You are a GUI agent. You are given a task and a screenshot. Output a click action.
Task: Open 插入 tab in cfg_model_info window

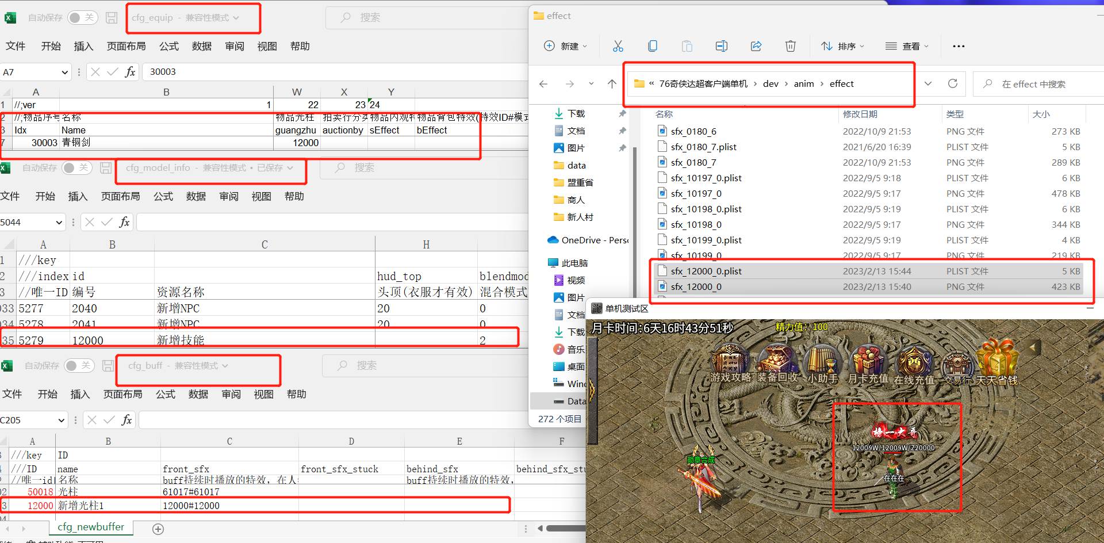pos(78,197)
